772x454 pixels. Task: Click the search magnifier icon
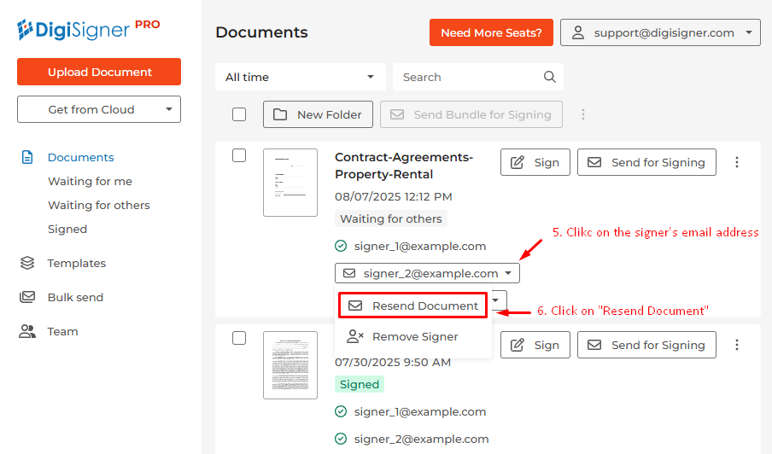coord(550,77)
